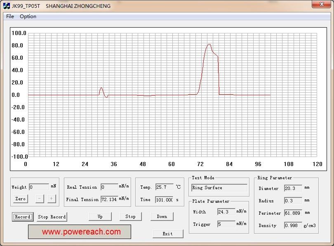Click the Trigger value field

pyautogui.click(x=226, y=224)
